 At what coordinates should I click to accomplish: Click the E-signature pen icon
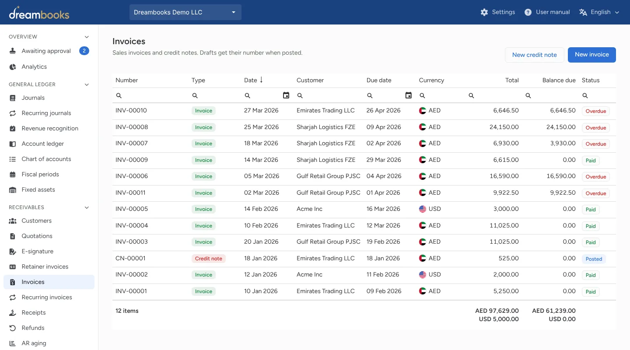(x=13, y=252)
